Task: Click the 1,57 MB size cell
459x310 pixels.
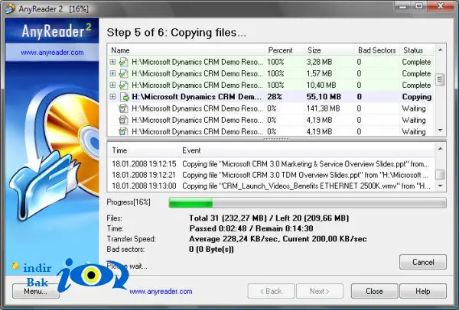Action: pyautogui.click(x=319, y=73)
